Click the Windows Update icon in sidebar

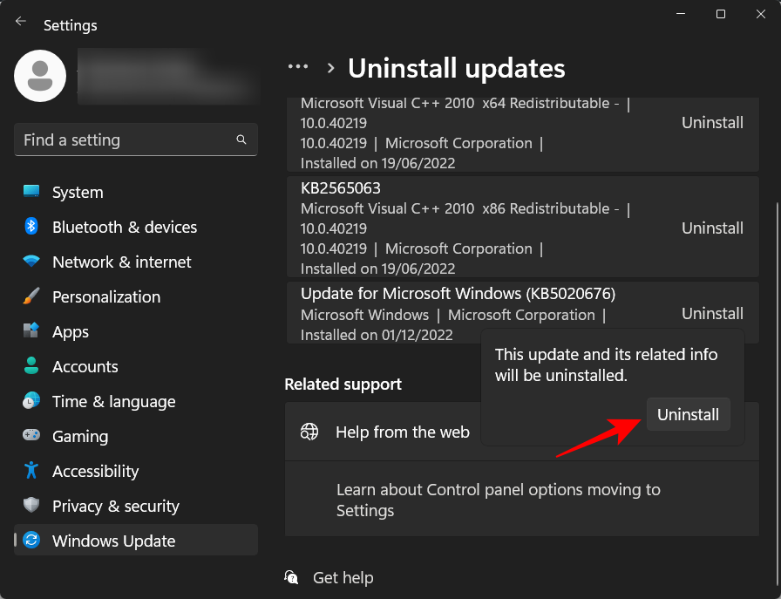32,540
